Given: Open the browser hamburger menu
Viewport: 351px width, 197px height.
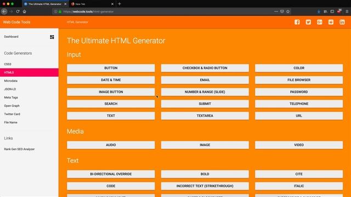Looking at the screenshot, I should [347, 11].
